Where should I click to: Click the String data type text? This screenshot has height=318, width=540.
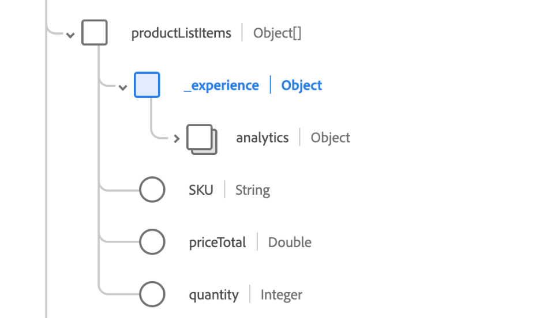click(253, 190)
